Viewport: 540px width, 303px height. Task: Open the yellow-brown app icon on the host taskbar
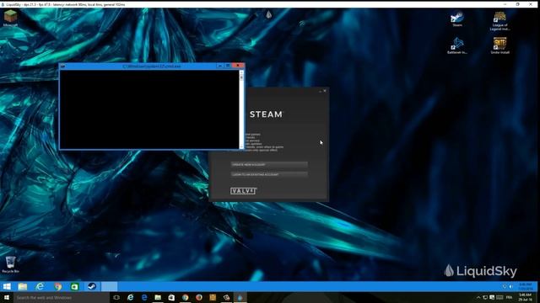[213, 297]
